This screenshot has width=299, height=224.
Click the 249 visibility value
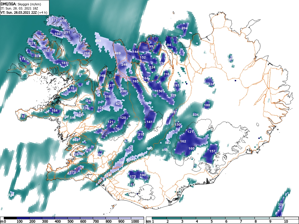coord(89,101)
